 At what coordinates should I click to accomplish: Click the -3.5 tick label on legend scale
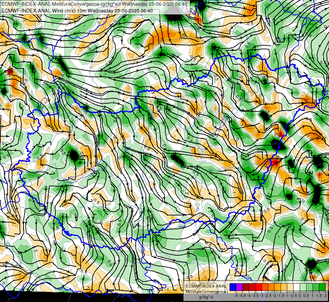coord(255,296)
